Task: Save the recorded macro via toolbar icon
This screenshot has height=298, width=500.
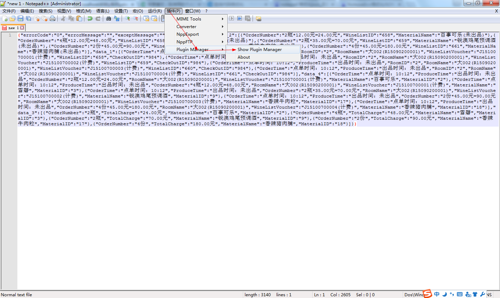Action: 248,18
